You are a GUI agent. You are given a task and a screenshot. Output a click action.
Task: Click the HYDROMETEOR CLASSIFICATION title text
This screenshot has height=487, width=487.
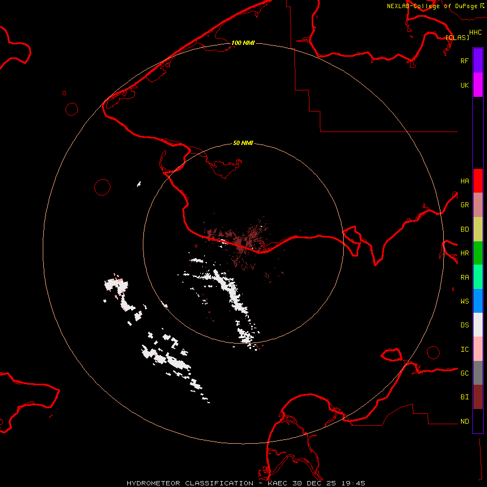click(189, 483)
